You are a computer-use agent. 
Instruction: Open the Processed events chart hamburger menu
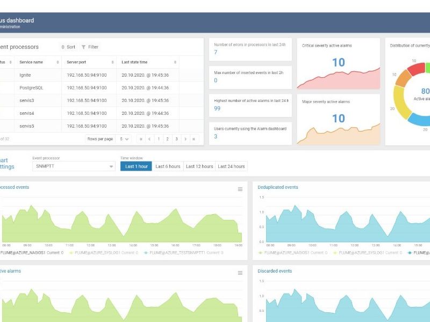[240, 189]
